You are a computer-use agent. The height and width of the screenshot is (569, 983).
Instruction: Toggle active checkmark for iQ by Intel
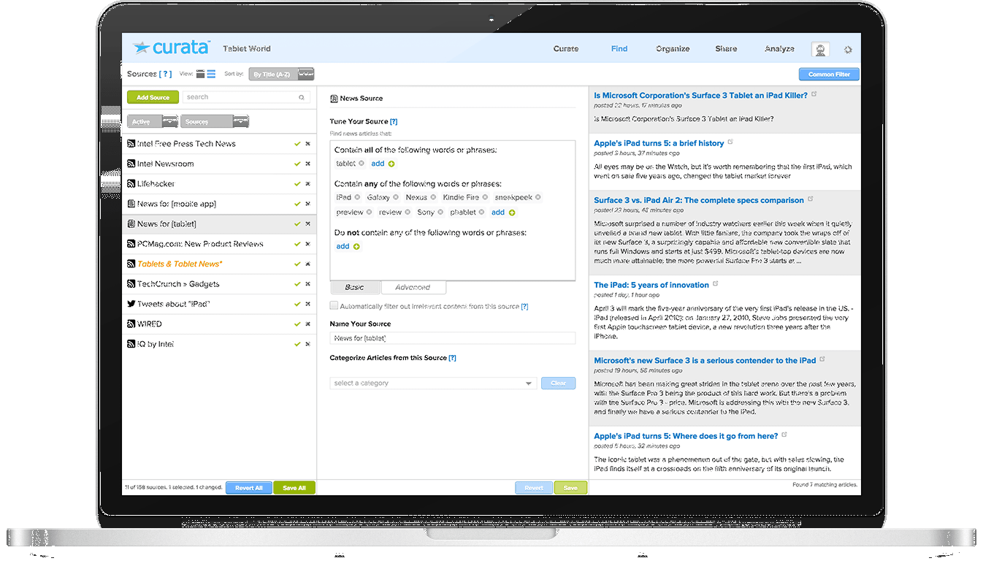point(297,344)
